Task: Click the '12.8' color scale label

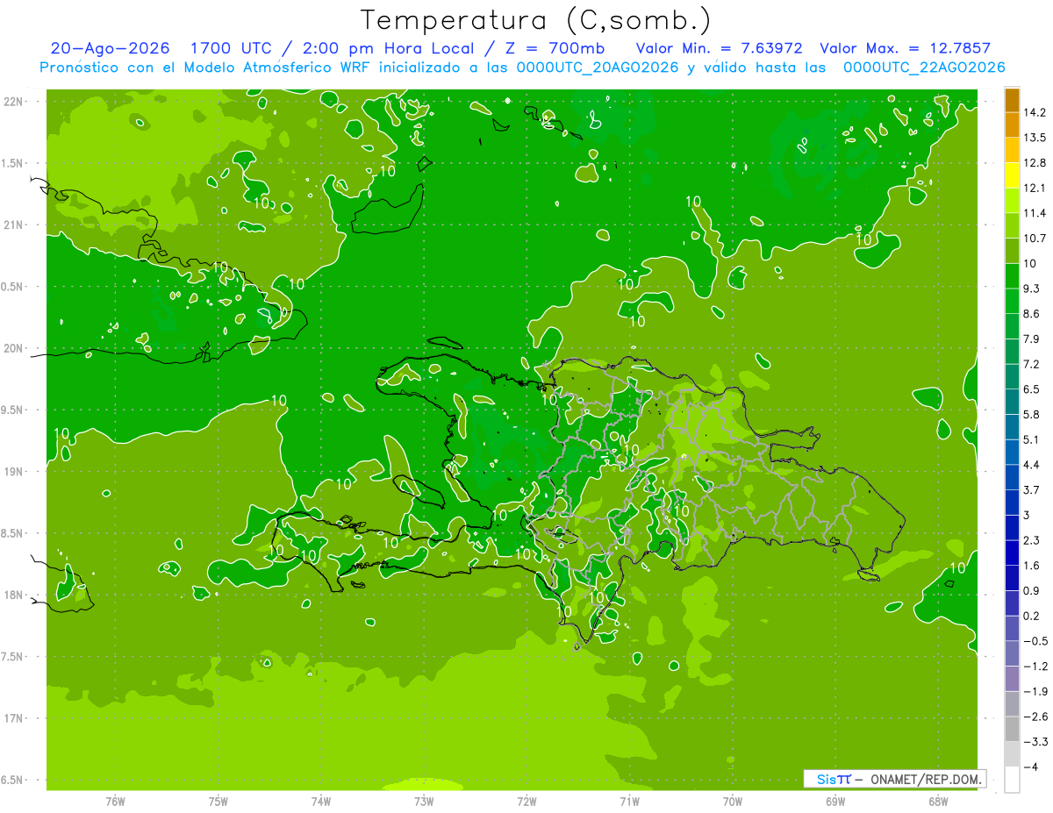Action: tap(1035, 163)
